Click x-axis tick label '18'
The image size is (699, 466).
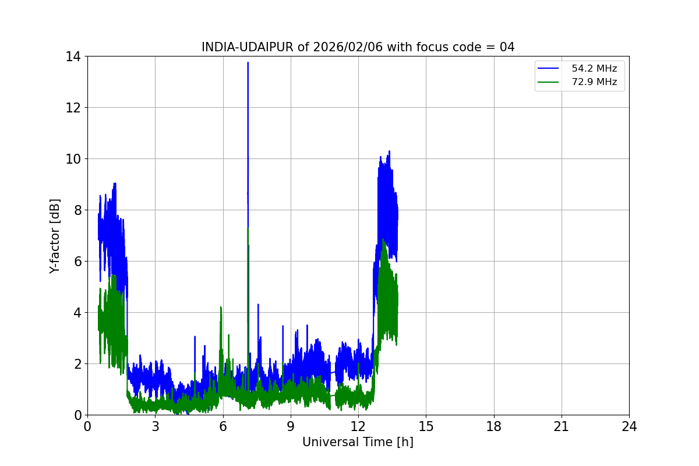(494, 426)
